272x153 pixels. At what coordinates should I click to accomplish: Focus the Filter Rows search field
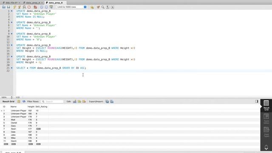(x=52, y=102)
